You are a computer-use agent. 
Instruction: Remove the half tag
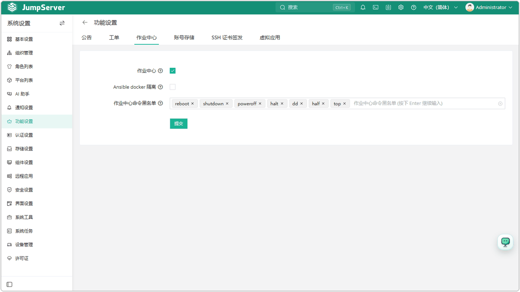click(323, 104)
